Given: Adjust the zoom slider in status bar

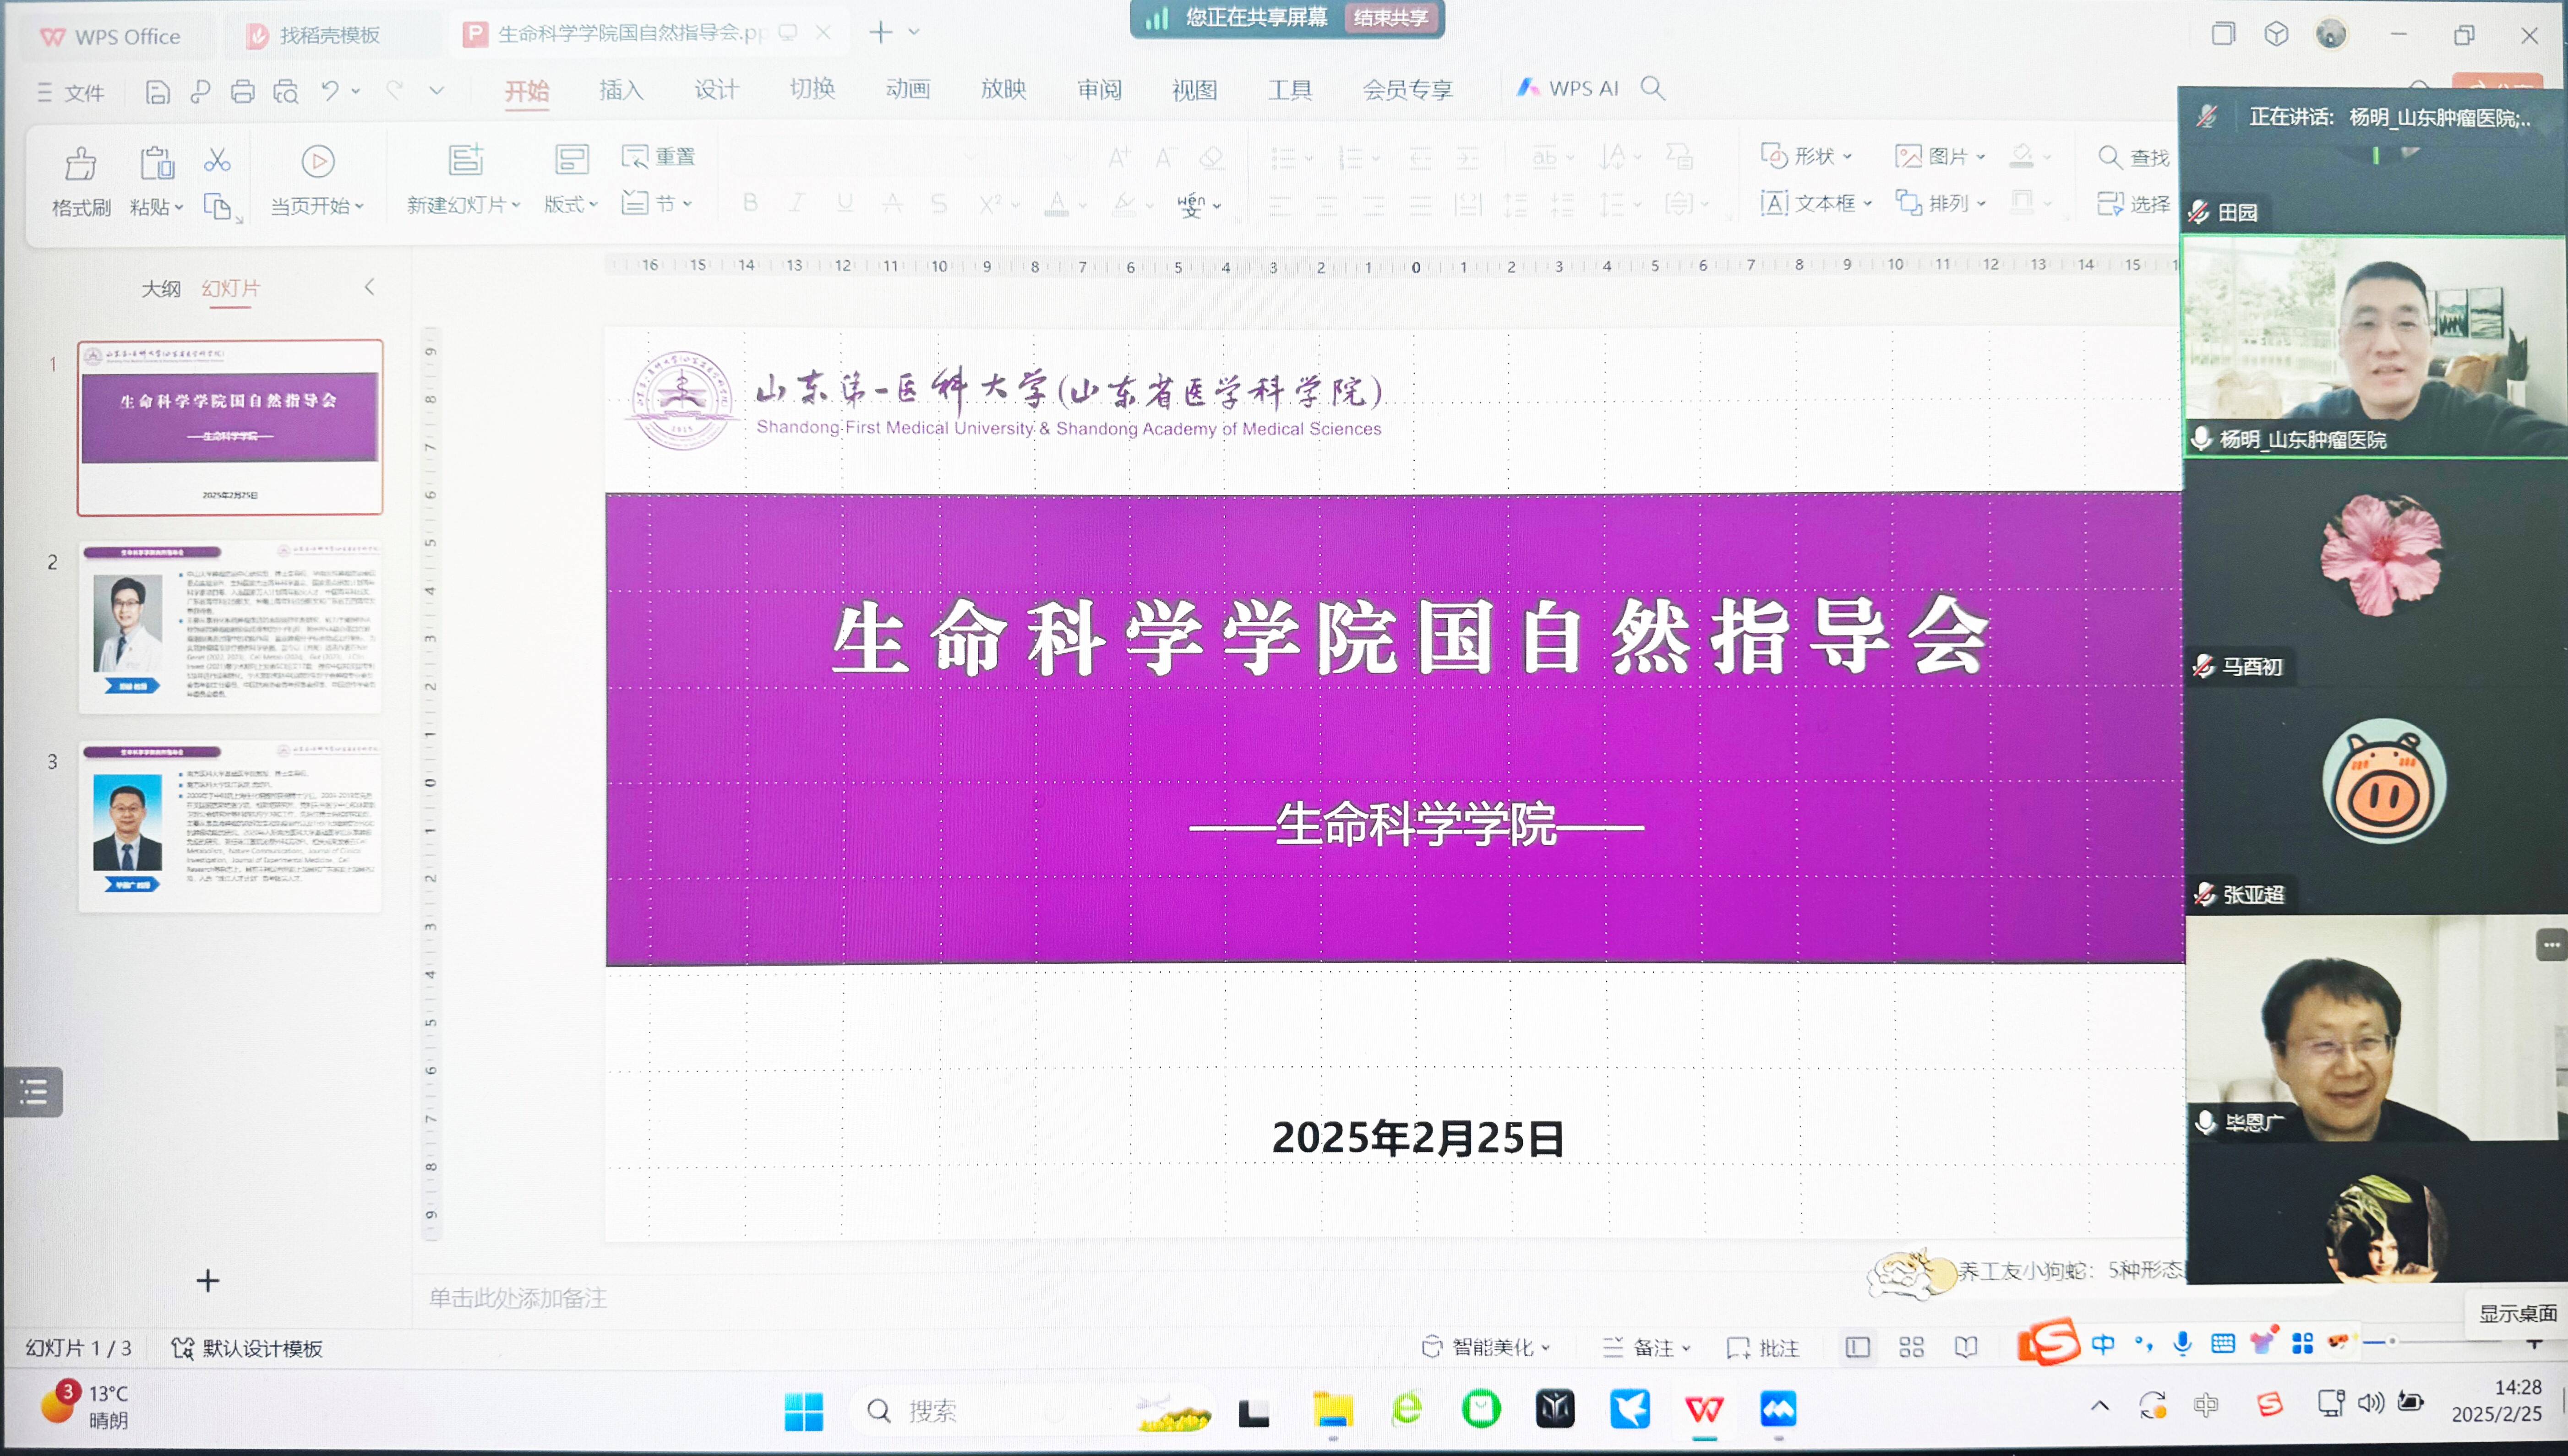Looking at the screenshot, I should pyautogui.click(x=2392, y=1341).
